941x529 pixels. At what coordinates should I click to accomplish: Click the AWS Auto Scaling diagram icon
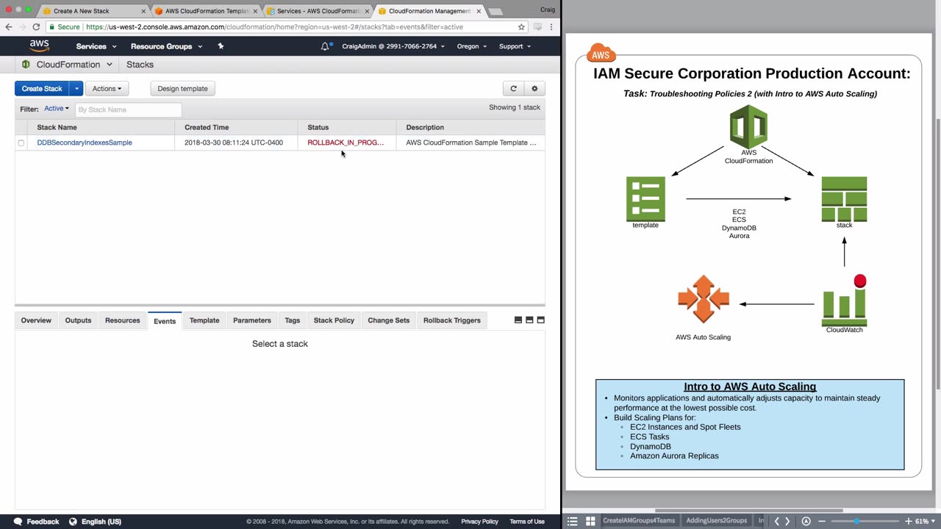(x=704, y=299)
